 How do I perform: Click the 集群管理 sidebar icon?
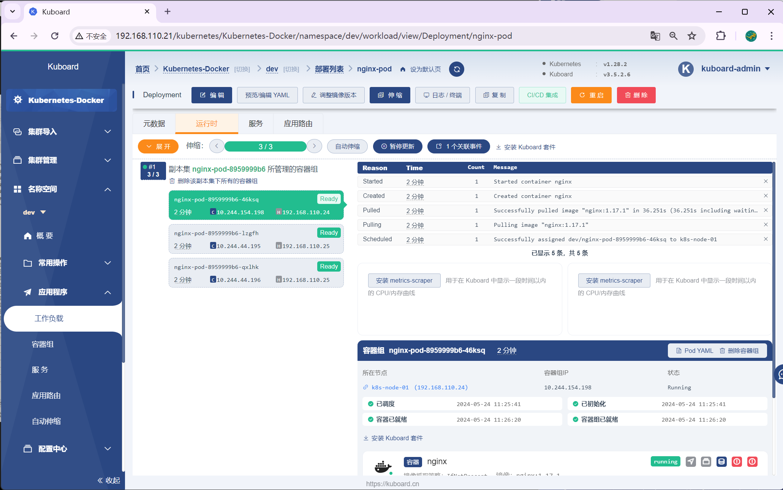tap(17, 160)
